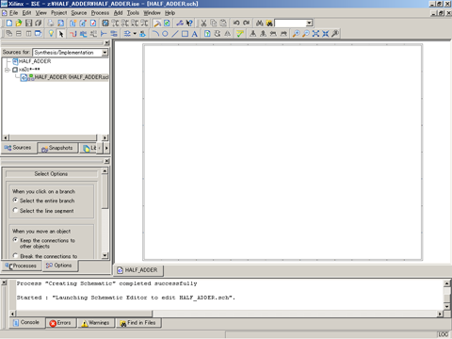
Task: Open the Help menu
Action: click(x=169, y=13)
